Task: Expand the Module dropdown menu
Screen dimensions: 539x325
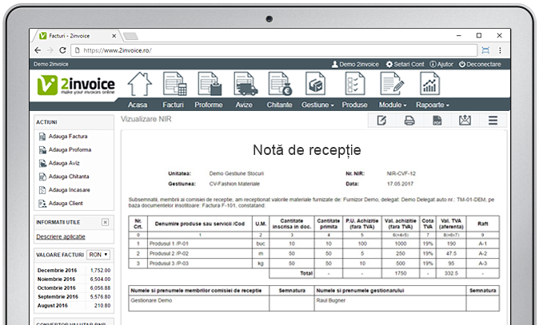Action: coord(393,105)
